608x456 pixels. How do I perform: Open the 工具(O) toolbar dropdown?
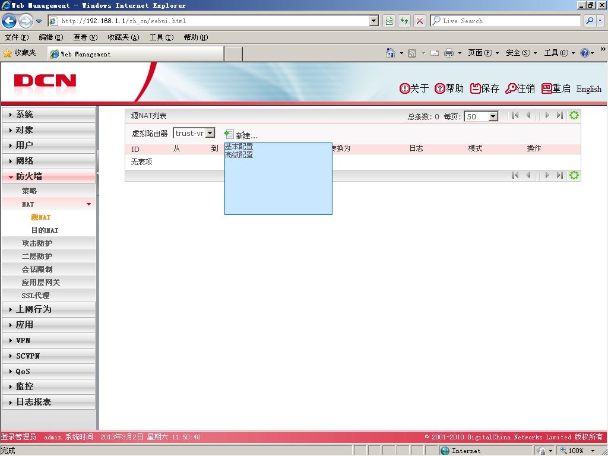pyautogui.click(x=559, y=53)
